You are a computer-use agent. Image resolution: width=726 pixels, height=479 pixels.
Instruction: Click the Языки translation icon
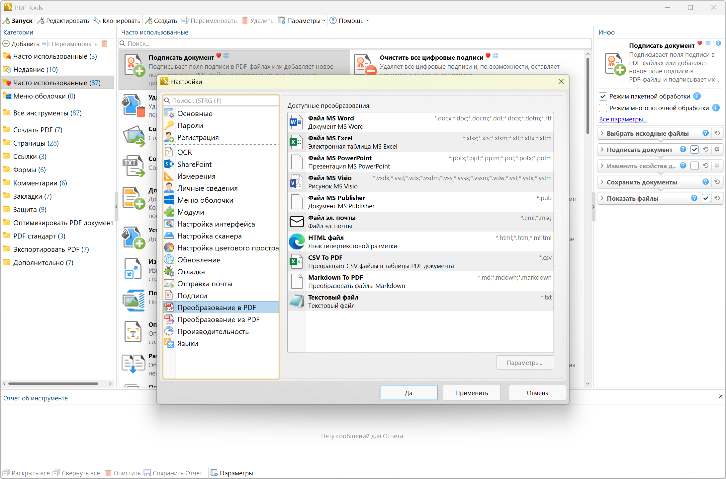(x=169, y=343)
